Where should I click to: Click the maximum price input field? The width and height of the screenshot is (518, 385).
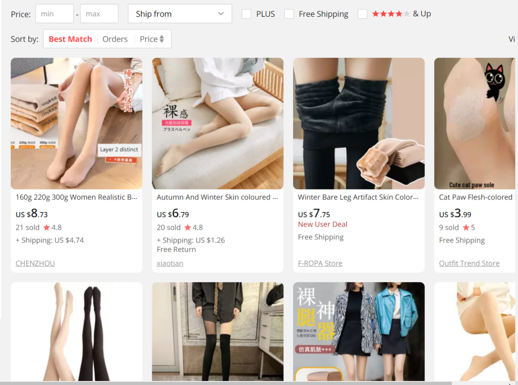click(99, 14)
